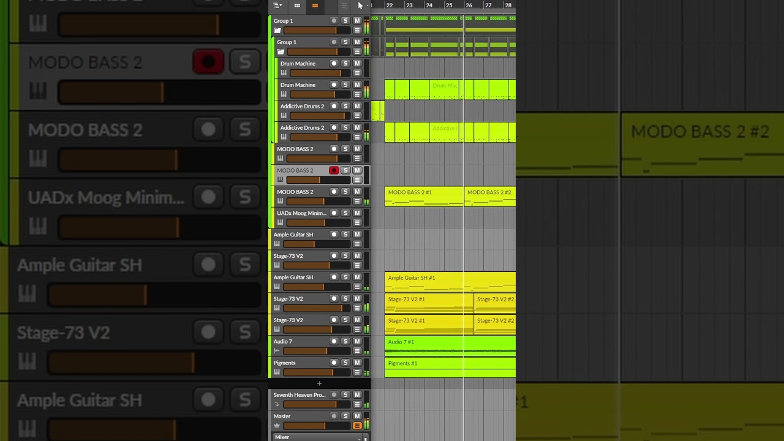The height and width of the screenshot is (441, 784).
Task: Expand automation lanes for Pigments track
Action: pos(357,372)
